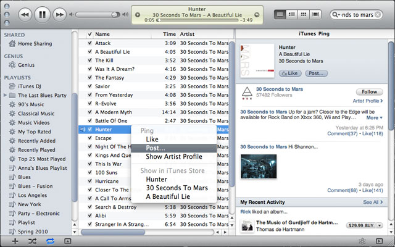Select iTunes DJ playlist
Screen dimensions: 395x247
tap(29, 86)
